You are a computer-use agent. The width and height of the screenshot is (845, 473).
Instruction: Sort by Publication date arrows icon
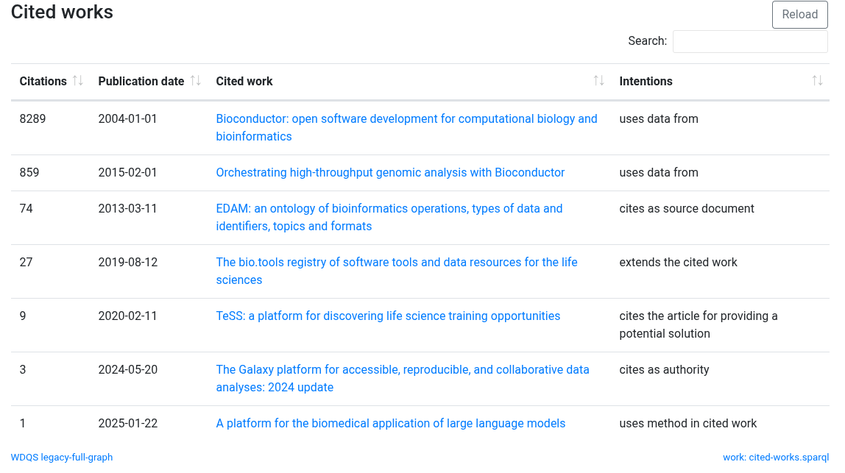coord(196,81)
